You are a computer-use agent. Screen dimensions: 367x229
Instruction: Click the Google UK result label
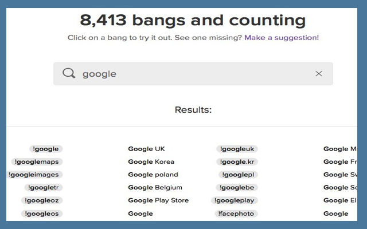(146, 149)
